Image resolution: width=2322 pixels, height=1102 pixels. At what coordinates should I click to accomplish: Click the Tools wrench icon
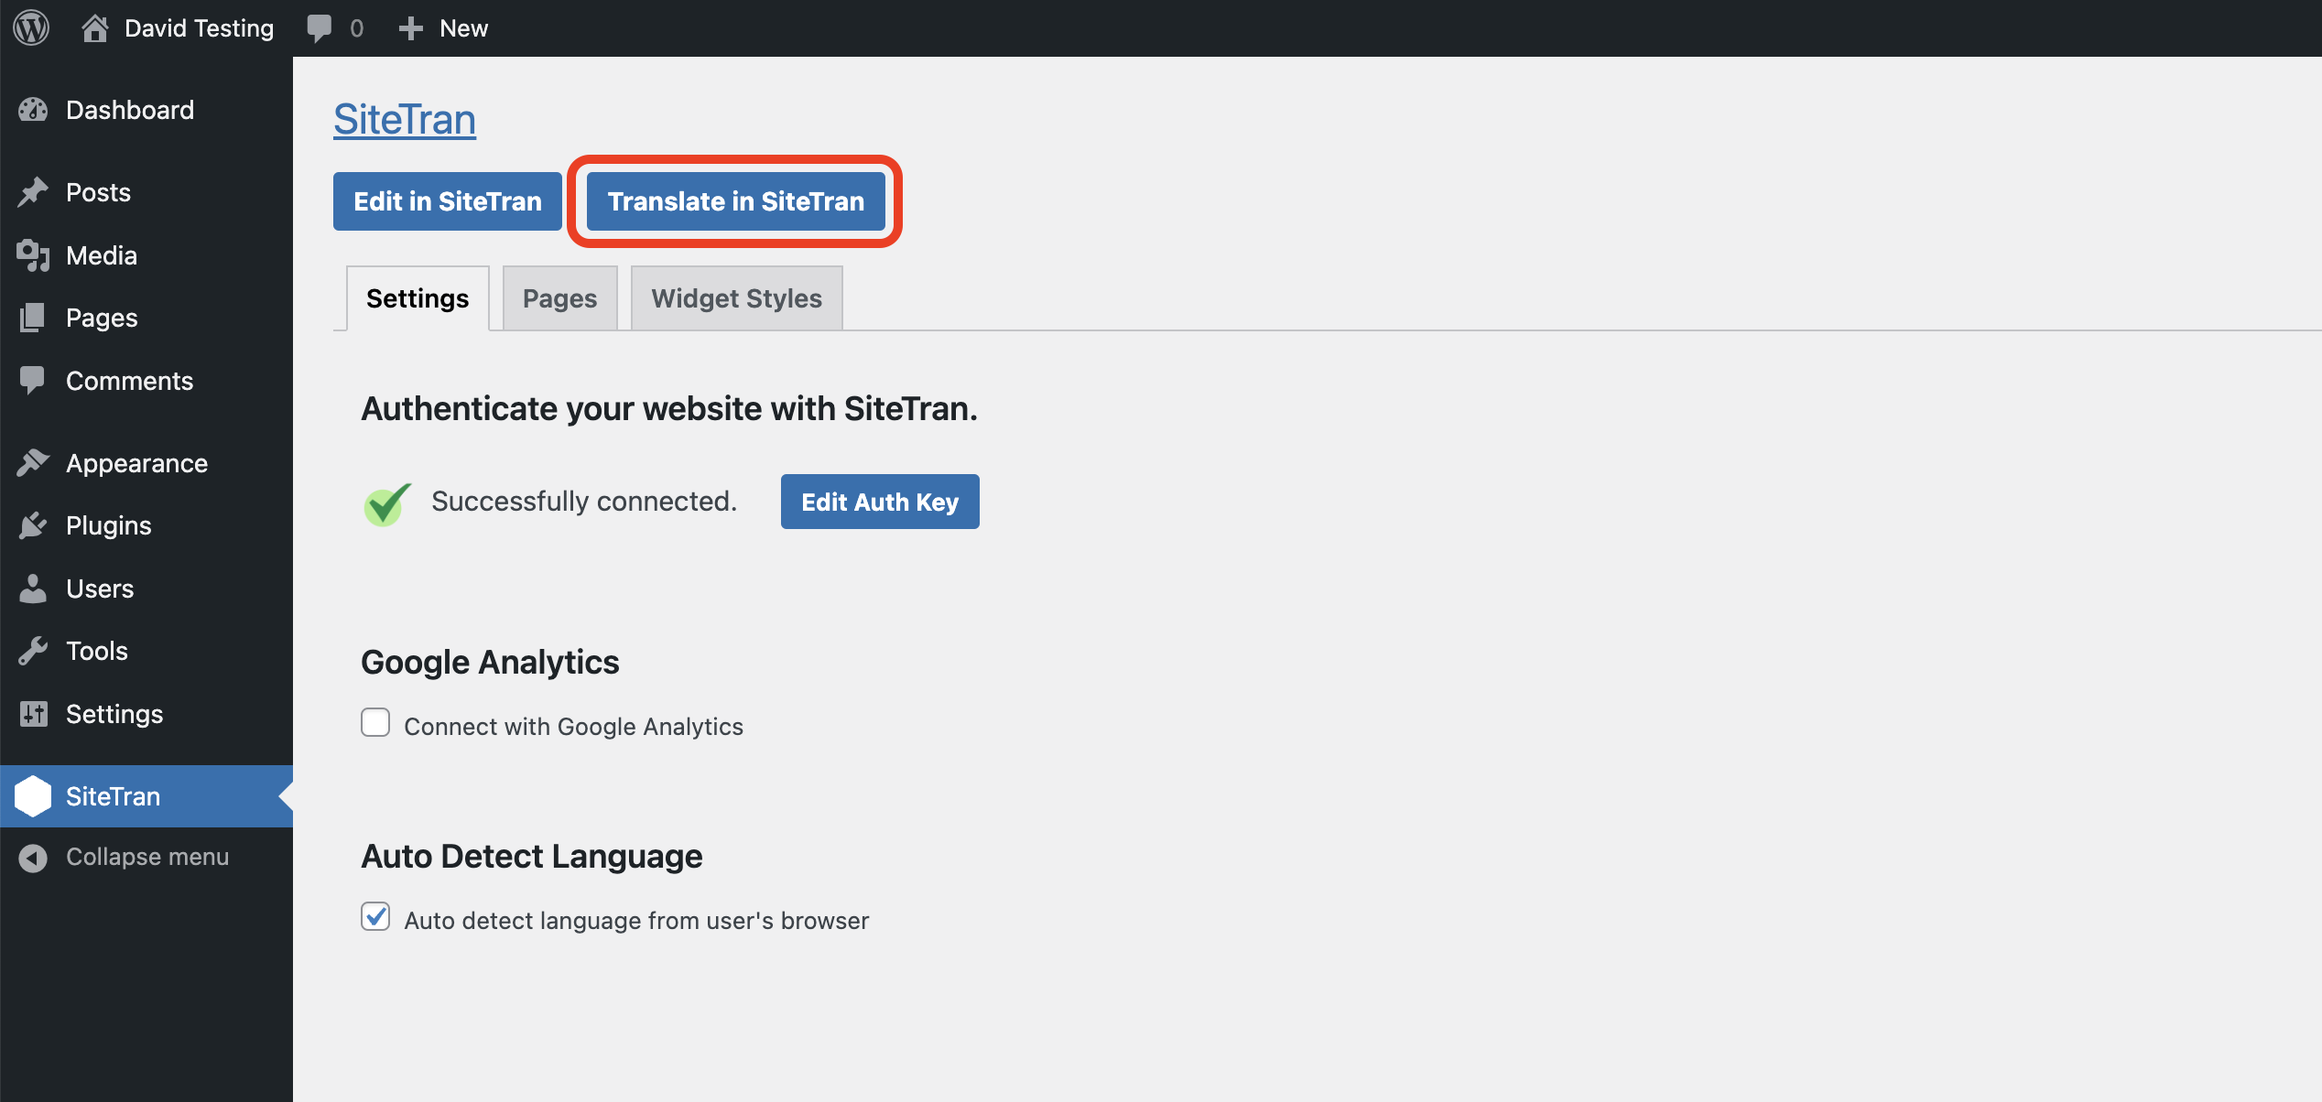tap(33, 651)
